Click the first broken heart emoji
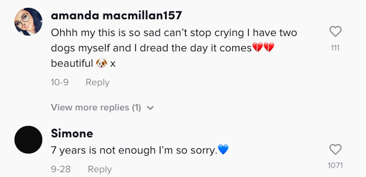 (x=258, y=48)
